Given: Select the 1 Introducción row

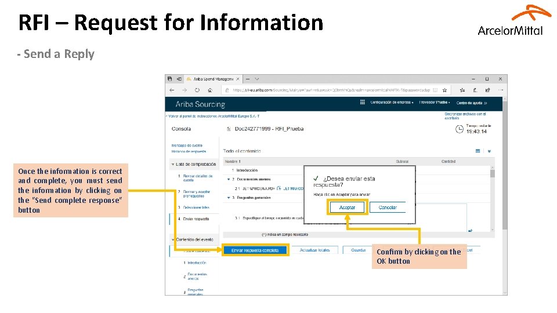Looking at the screenshot, I should (x=247, y=170).
